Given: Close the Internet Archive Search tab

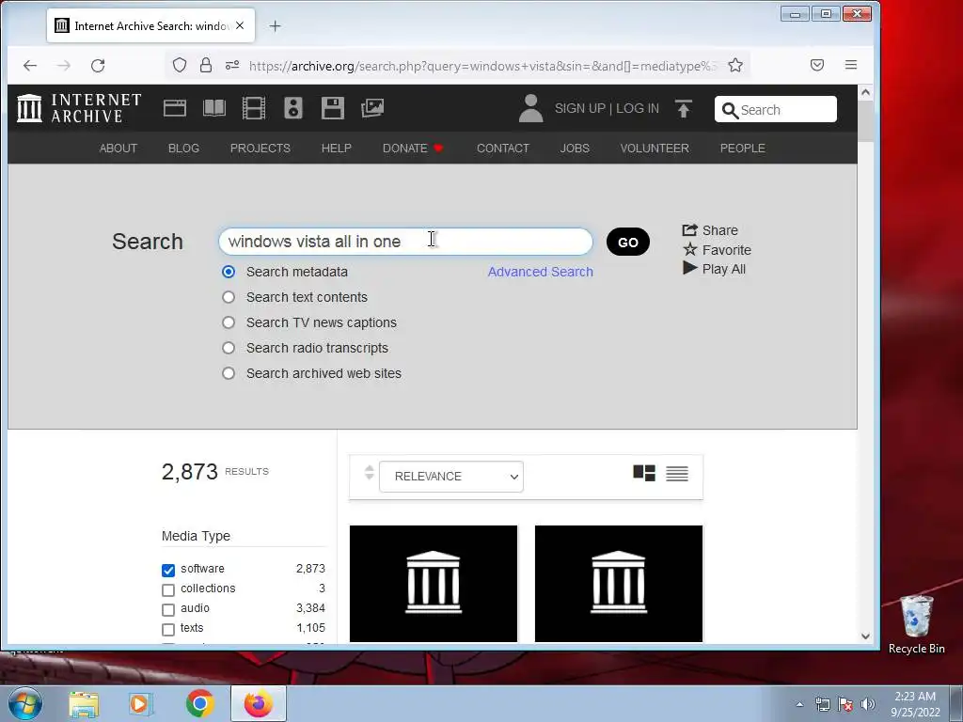Looking at the screenshot, I should pos(240,25).
